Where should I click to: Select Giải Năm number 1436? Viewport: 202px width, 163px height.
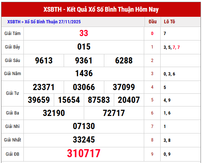(x=84, y=73)
